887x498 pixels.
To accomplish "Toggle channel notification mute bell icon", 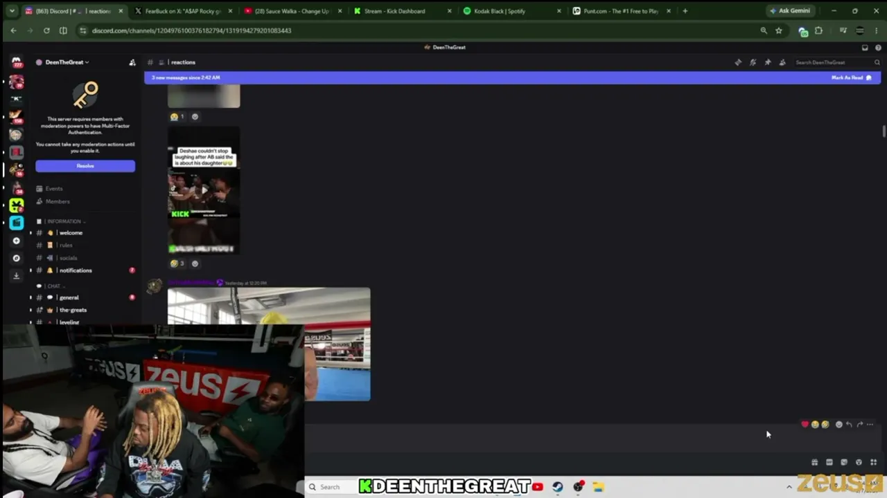I will pyautogui.click(x=753, y=62).
